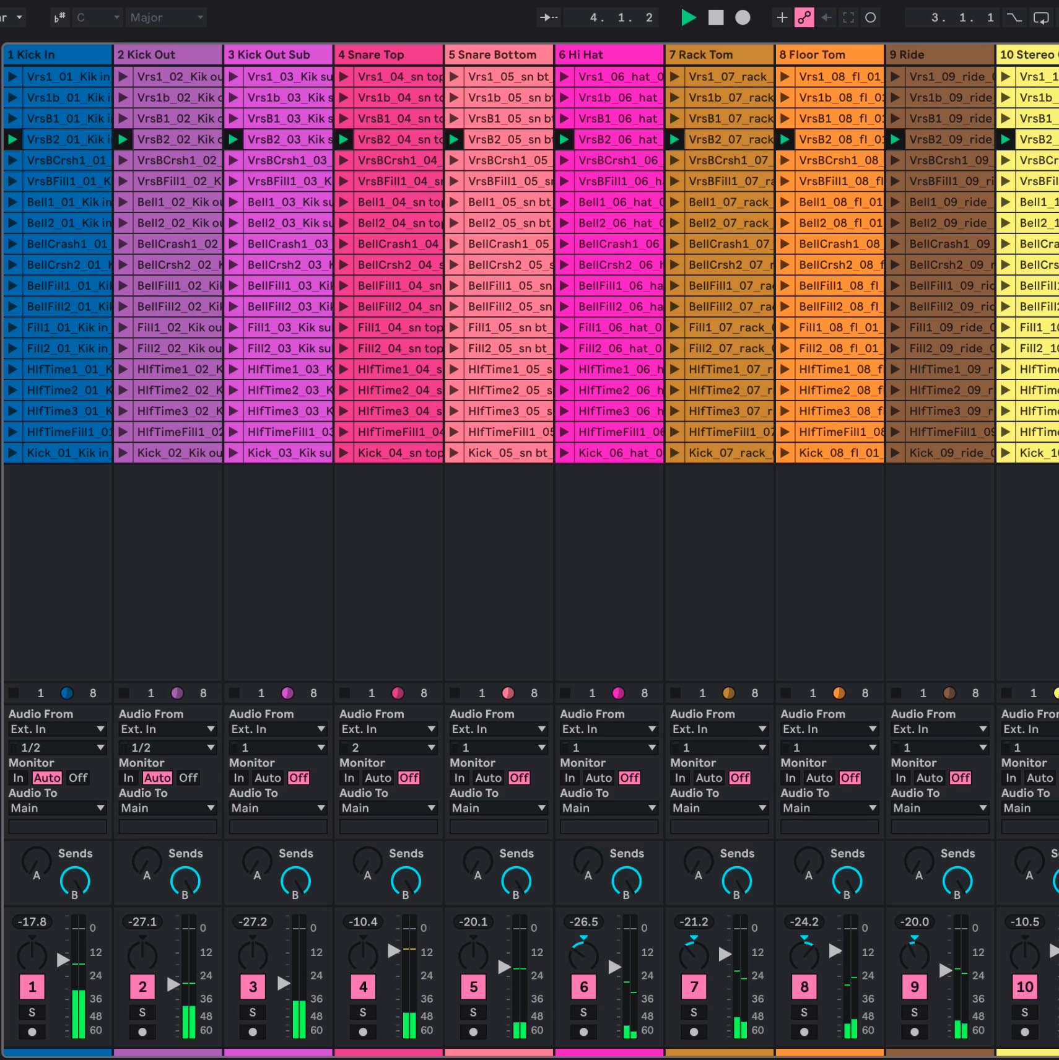Select the 1 Kick In track header
This screenshot has height=1060, width=1059.
[58, 54]
